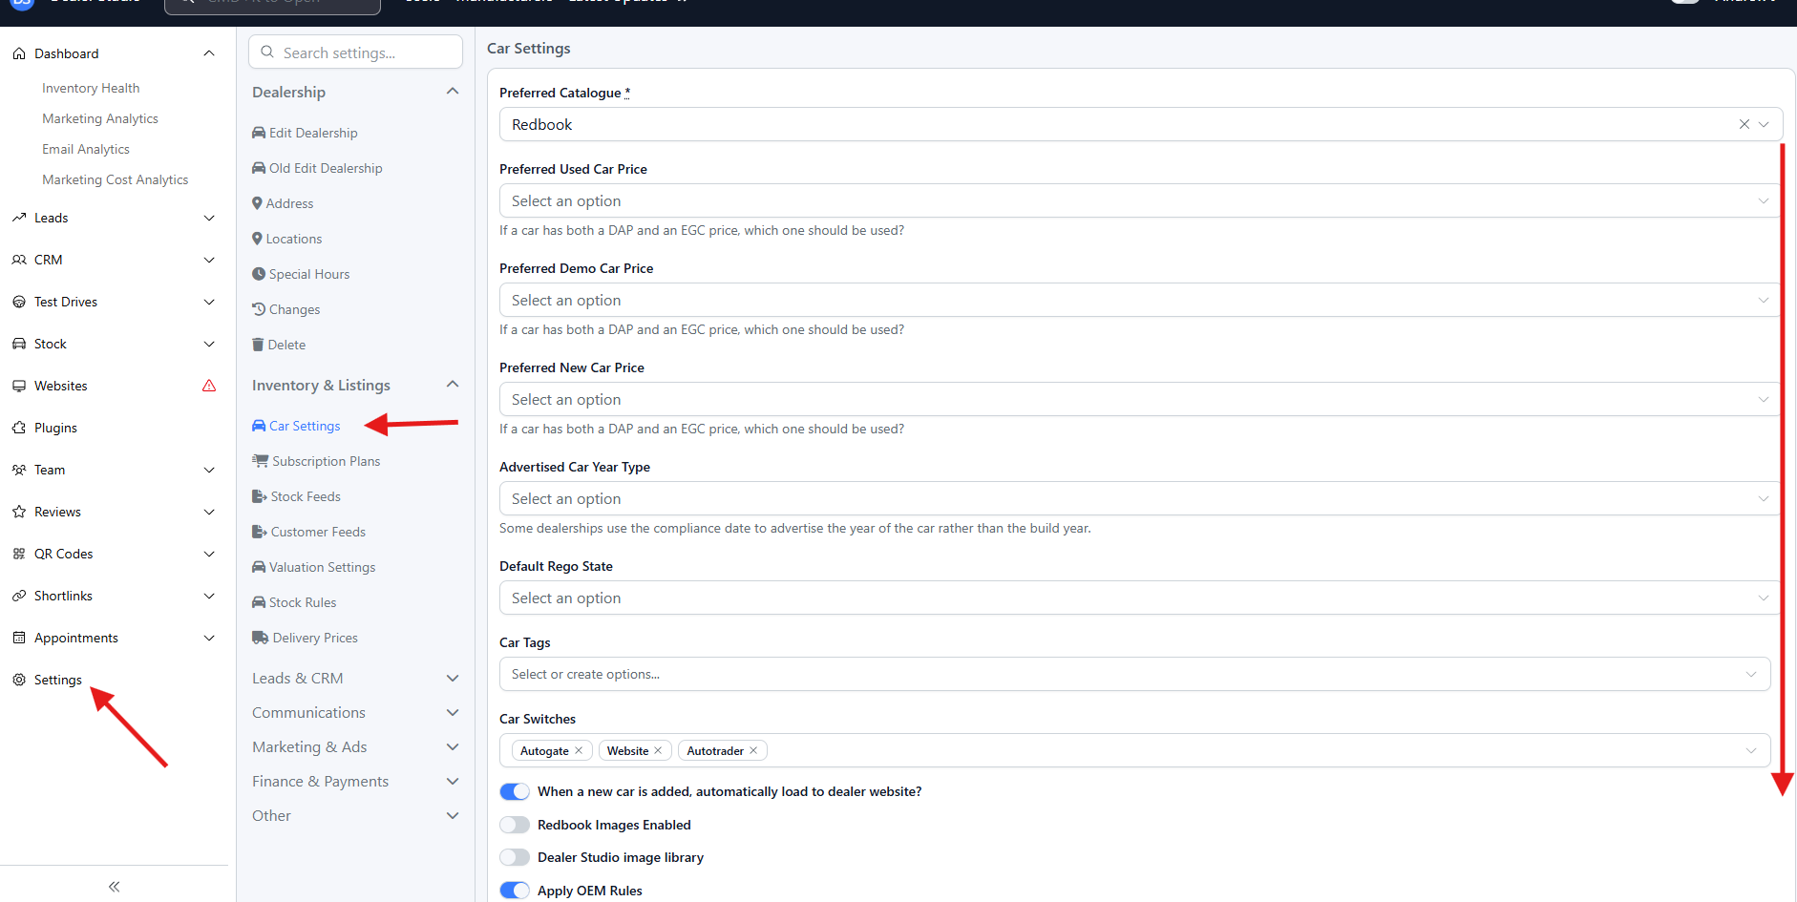Click the Websites warning triangle icon
This screenshot has width=1797, height=902.
[209, 386]
